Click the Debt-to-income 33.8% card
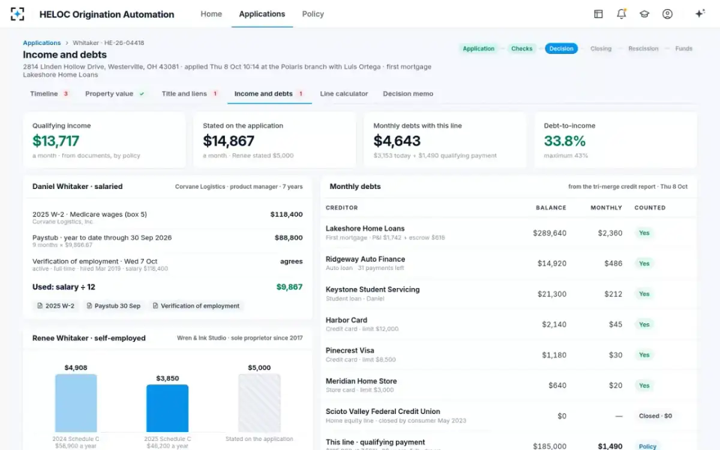Viewport: 720px width, 450px height. 616,140
